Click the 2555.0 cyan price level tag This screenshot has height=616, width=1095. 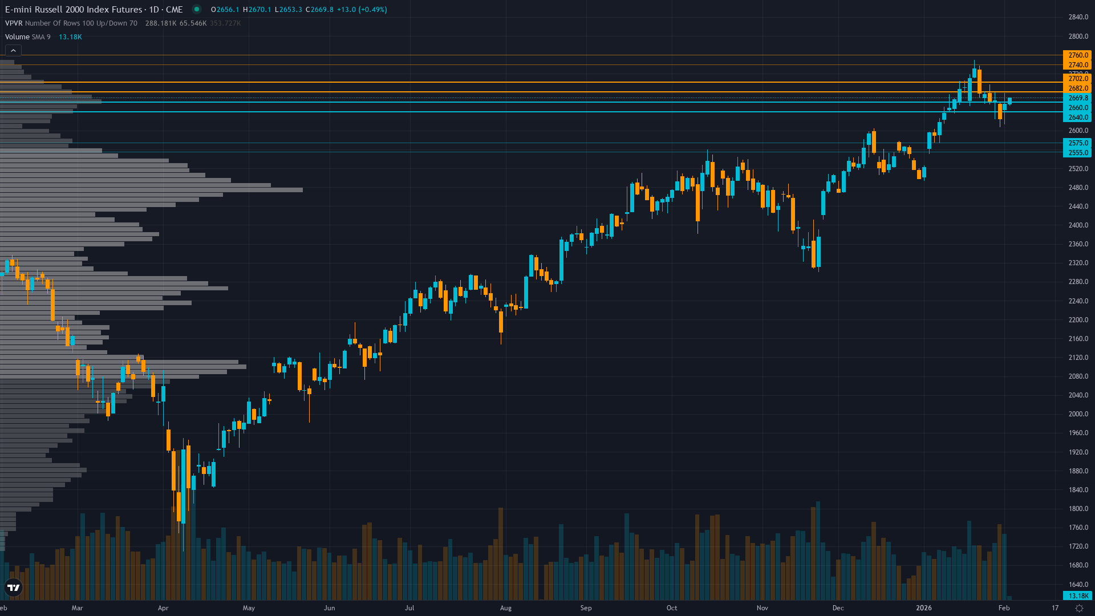pyautogui.click(x=1078, y=152)
